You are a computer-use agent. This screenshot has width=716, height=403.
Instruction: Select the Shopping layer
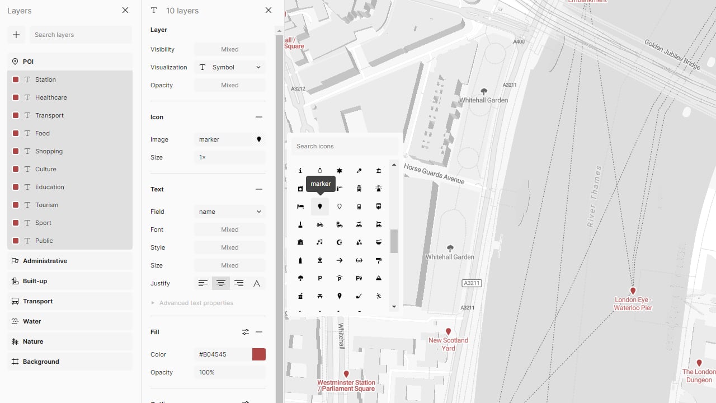(70, 151)
